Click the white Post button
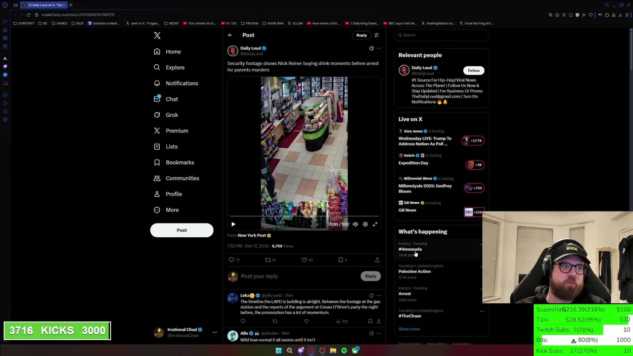 pos(181,230)
